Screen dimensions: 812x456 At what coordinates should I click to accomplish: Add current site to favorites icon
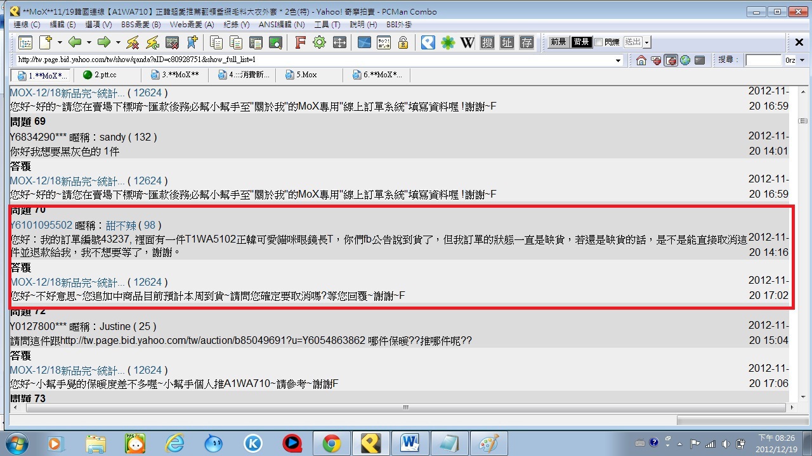click(192, 42)
